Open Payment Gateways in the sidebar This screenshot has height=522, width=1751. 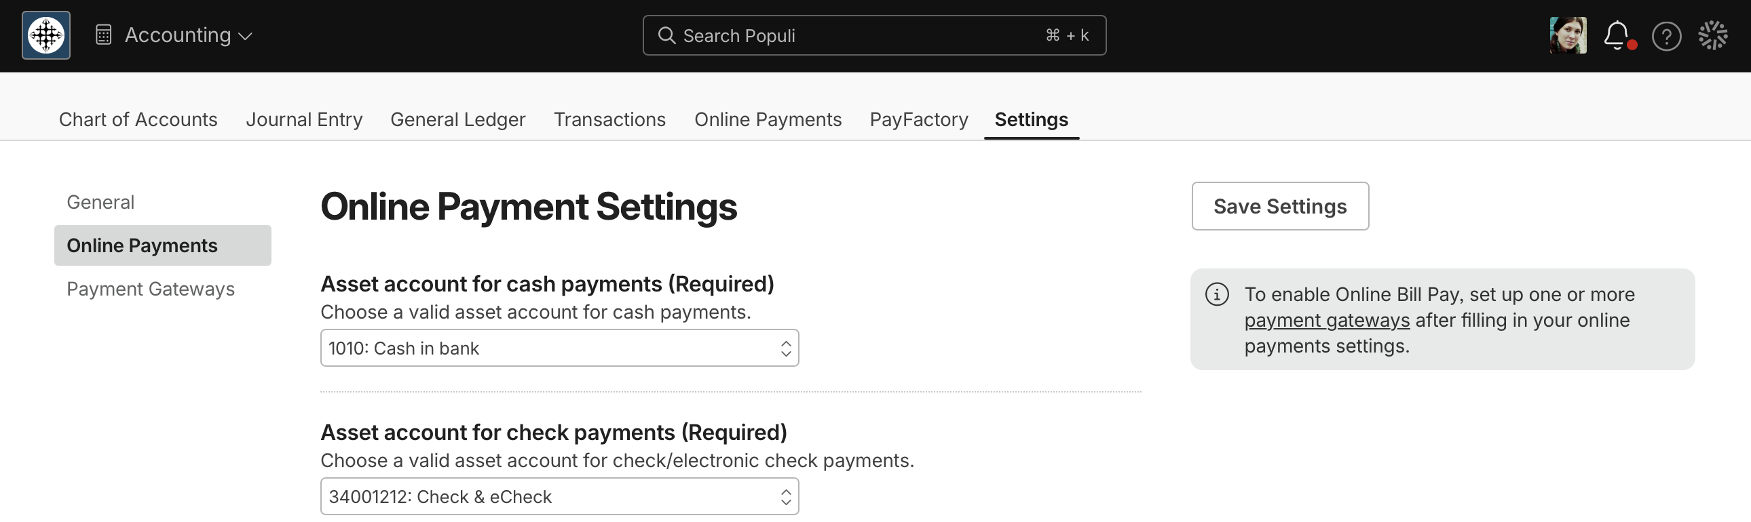[151, 289]
